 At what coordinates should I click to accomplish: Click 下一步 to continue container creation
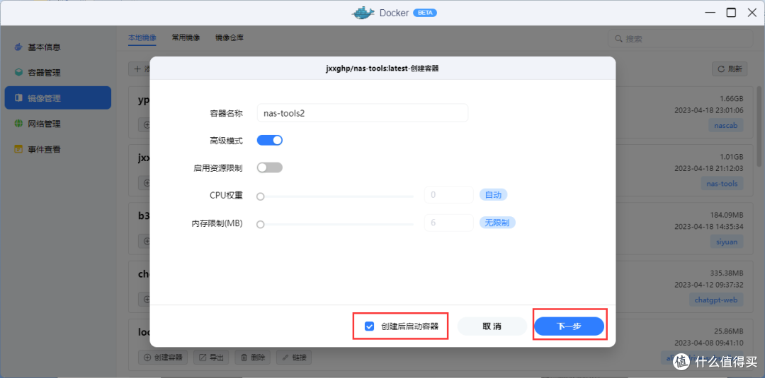(x=569, y=326)
